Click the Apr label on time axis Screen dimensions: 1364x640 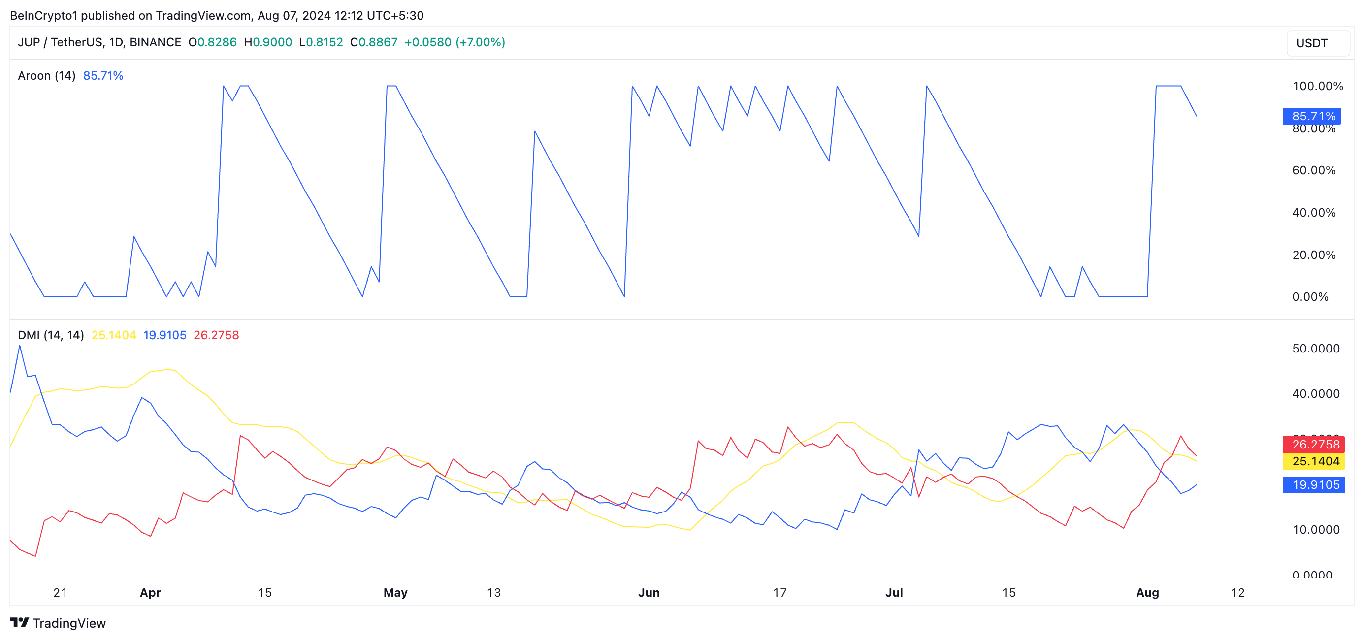(150, 592)
